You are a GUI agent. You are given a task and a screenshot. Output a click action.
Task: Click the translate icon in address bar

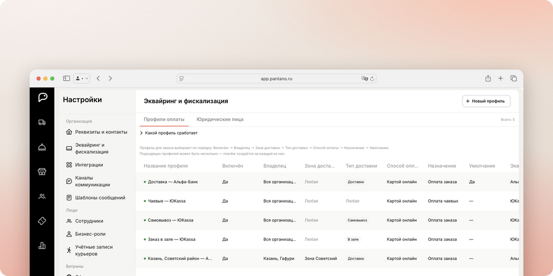pos(364,78)
